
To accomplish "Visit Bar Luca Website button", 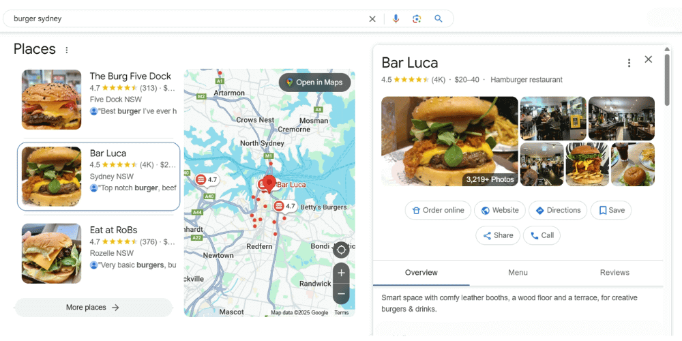I will (x=500, y=210).
